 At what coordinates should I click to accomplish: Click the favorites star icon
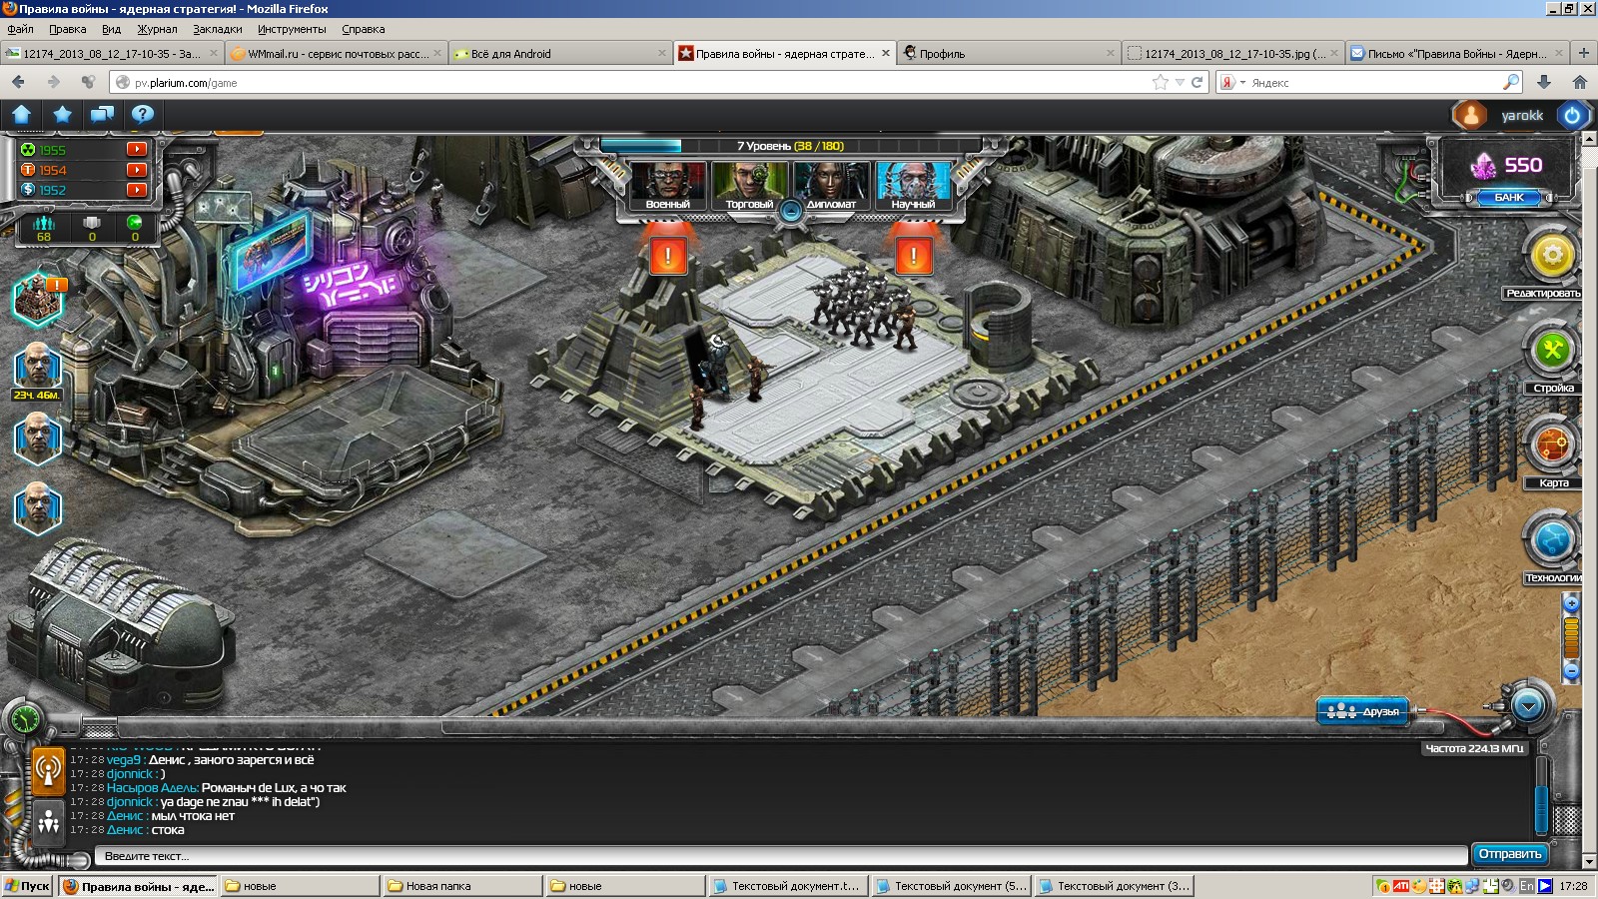point(62,115)
